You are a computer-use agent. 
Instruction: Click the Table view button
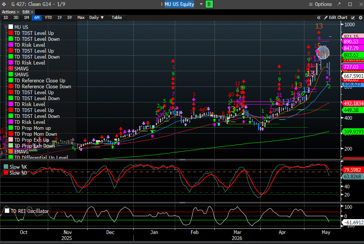117,18
